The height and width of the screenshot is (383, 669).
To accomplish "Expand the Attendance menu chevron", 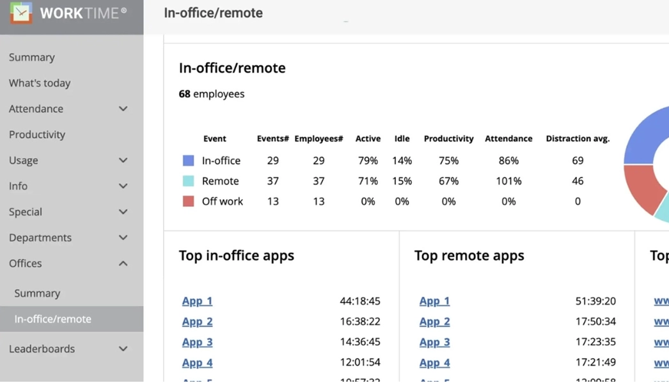I will 123,109.
